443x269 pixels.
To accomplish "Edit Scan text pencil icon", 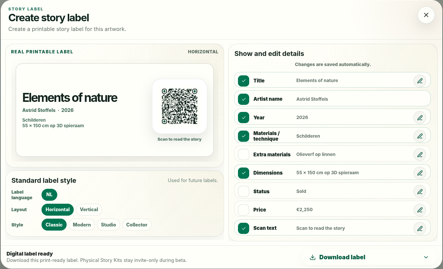I will click(x=420, y=228).
